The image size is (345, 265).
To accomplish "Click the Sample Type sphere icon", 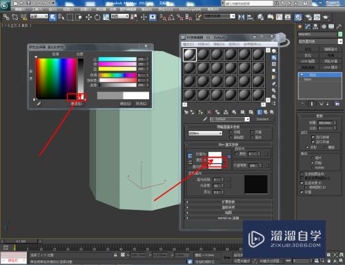I will (274, 51).
